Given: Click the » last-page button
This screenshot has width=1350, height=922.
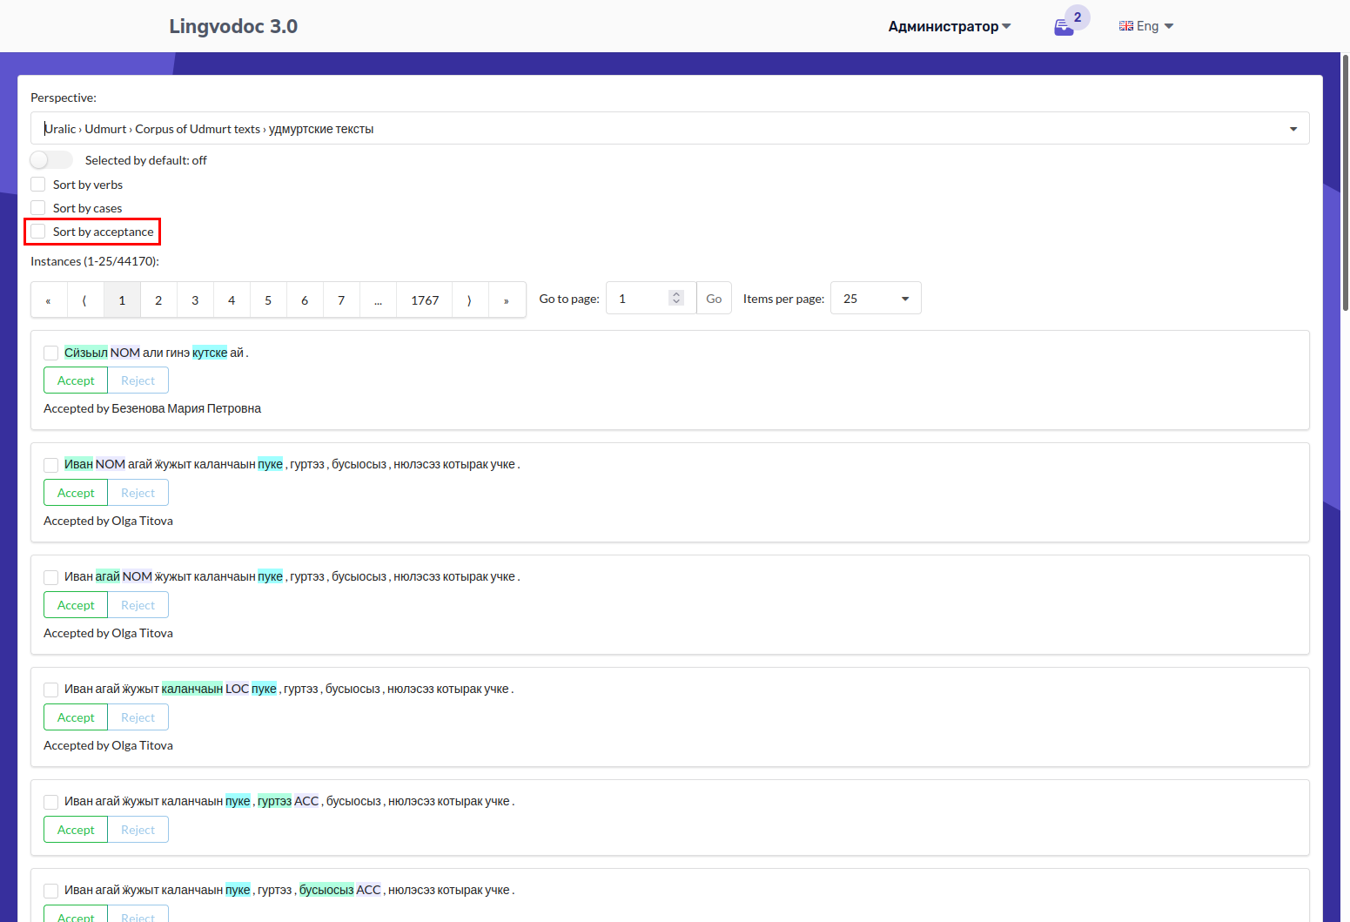Looking at the screenshot, I should tap(507, 299).
